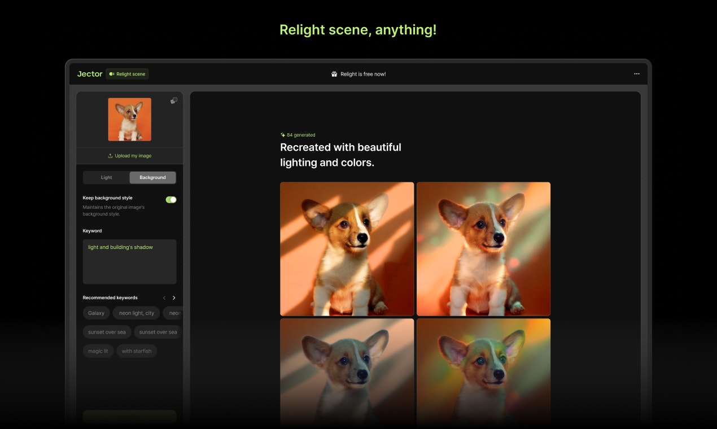
Task: Click 'Upload my image'
Action: tap(130, 156)
